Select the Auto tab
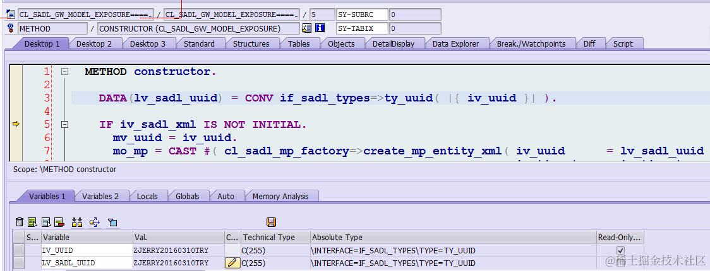 [x=226, y=196]
